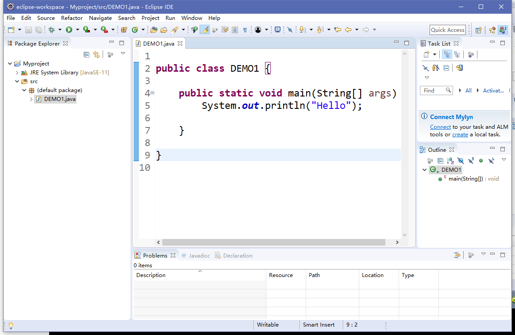Expand the JRE System Library node
The width and height of the screenshot is (515, 335).
click(x=17, y=73)
